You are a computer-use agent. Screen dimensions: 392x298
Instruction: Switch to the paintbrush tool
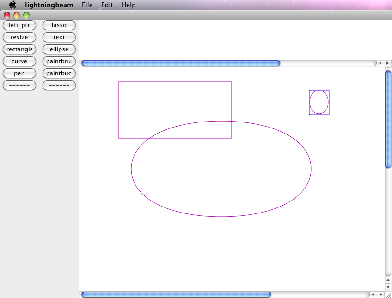59,61
